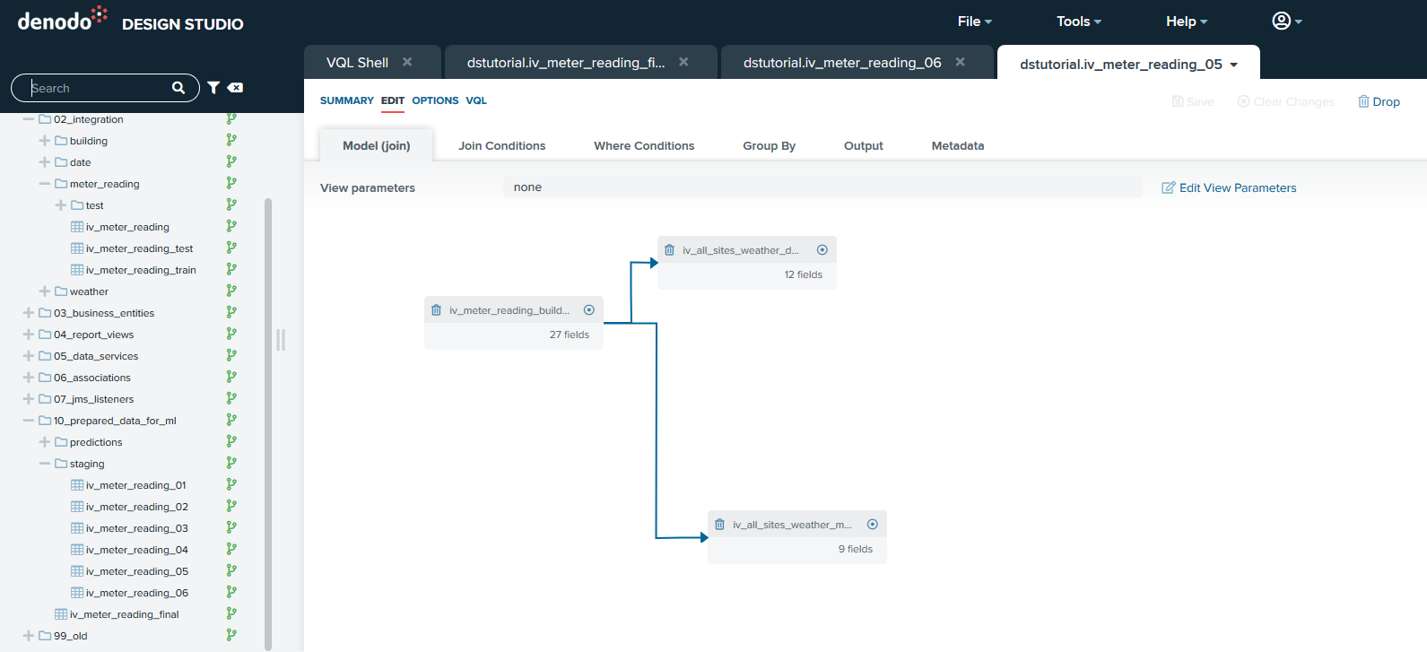Open the Join Conditions tab
The width and height of the screenshot is (1427, 652).
click(502, 145)
